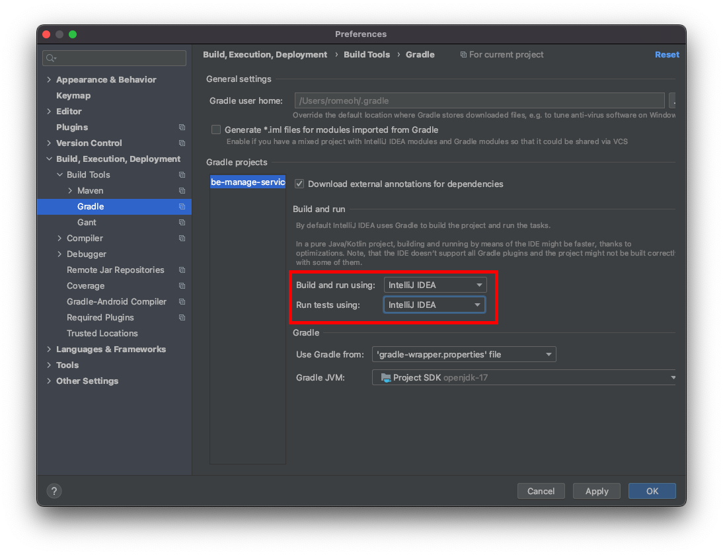
Task: Select Coverage settings page
Action: tap(85, 286)
